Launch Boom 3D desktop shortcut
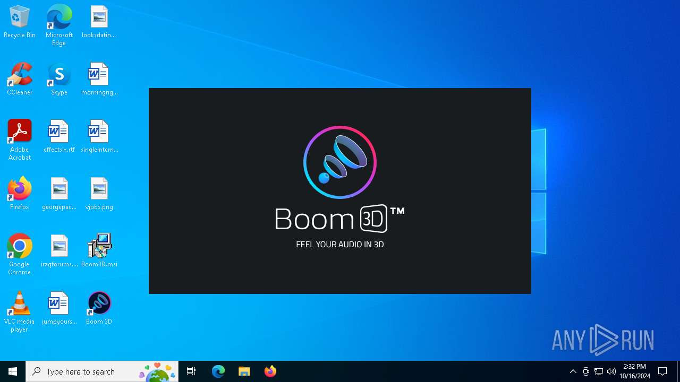Viewport: 680px width, 382px height. click(99, 309)
